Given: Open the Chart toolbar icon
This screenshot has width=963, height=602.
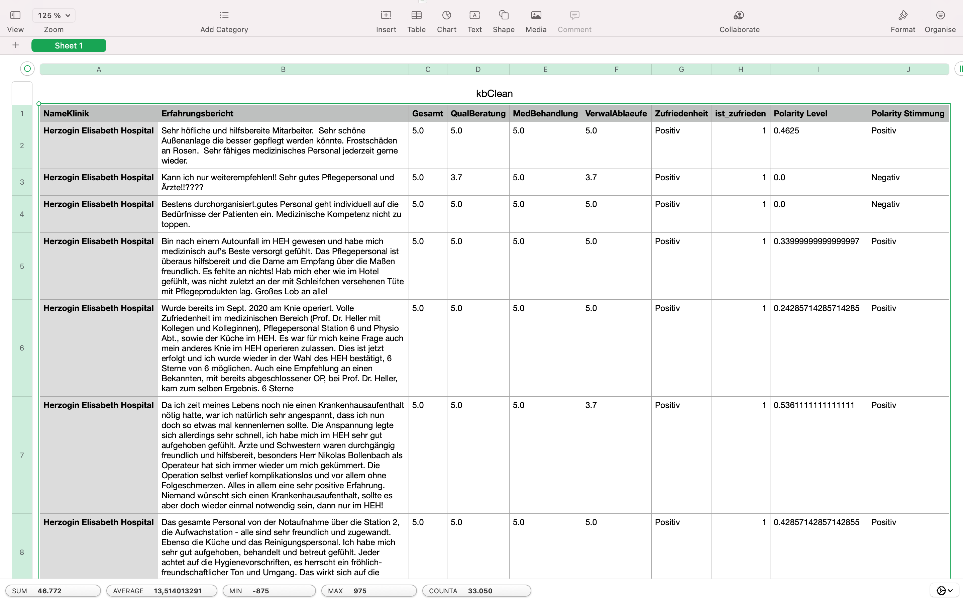Looking at the screenshot, I should [446, 15].
